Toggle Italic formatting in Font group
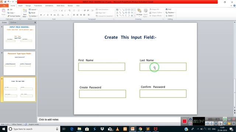The width and height of the screenshot is (236, 132). click(44, 15)
